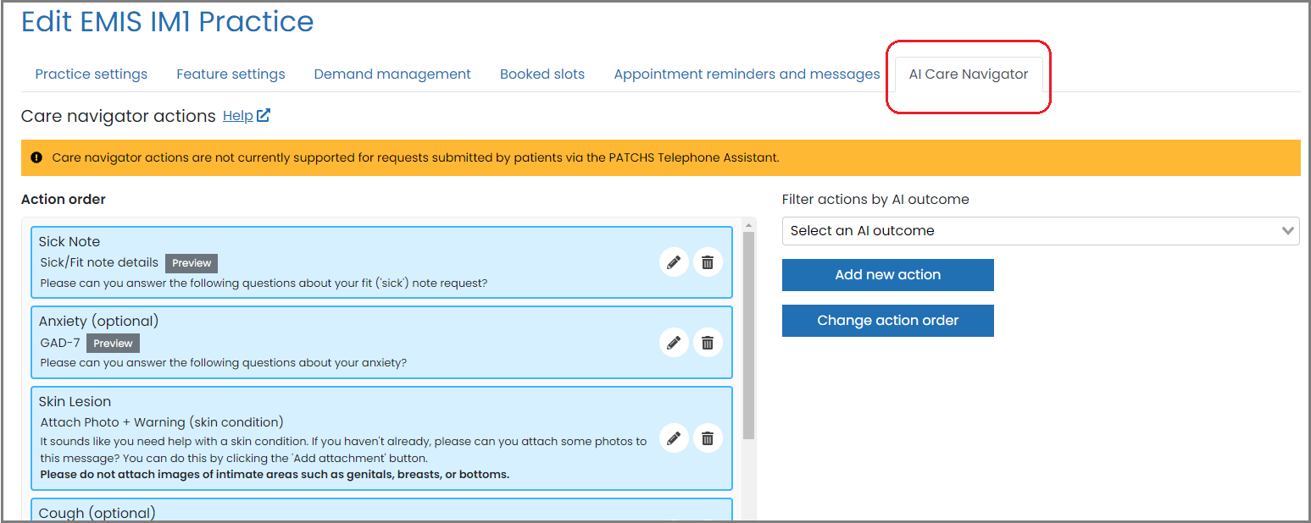The width and height of the screenshot is (1311, 523).
Task: Edit the Anxiety GAD-7 action with pencil icon
Action: click(674, 343)
